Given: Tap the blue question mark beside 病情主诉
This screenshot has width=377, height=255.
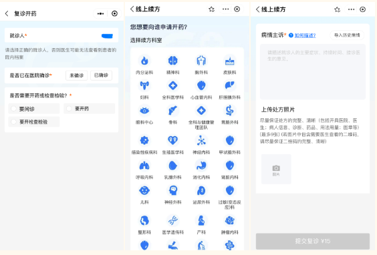Looking at the screenshot, I should click(291, 35).
